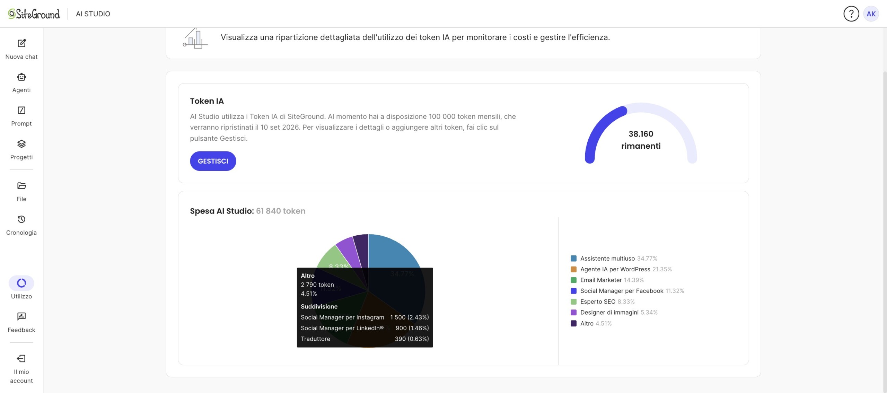887x393 pixels.
Task: Click the Social Manager per Facebook legend label
Action: pyautogui.click(x=622, y=291)
